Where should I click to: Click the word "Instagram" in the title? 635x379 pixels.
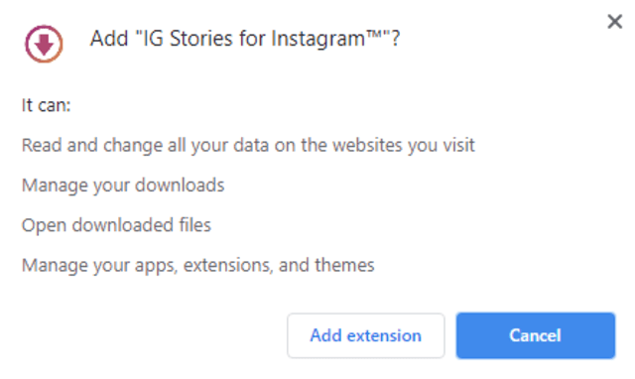tap(317, 40)
